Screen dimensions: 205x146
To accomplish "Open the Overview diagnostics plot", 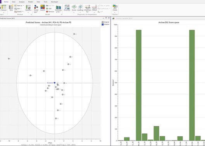I will [67, 8].
